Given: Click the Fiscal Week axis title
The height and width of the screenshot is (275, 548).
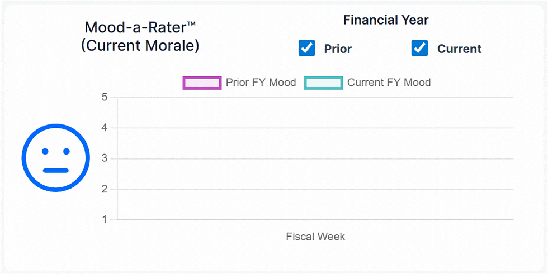Looking at the screenshot, I should pos(315,237).
